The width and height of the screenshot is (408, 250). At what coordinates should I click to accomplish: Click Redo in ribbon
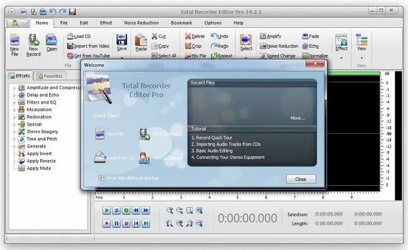click(220, 46)
